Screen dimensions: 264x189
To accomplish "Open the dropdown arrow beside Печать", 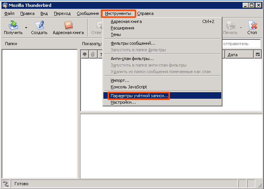I will (x=241, y=28).
